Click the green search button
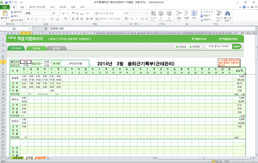This screenshot has width=258, height=163. point(237,46)
